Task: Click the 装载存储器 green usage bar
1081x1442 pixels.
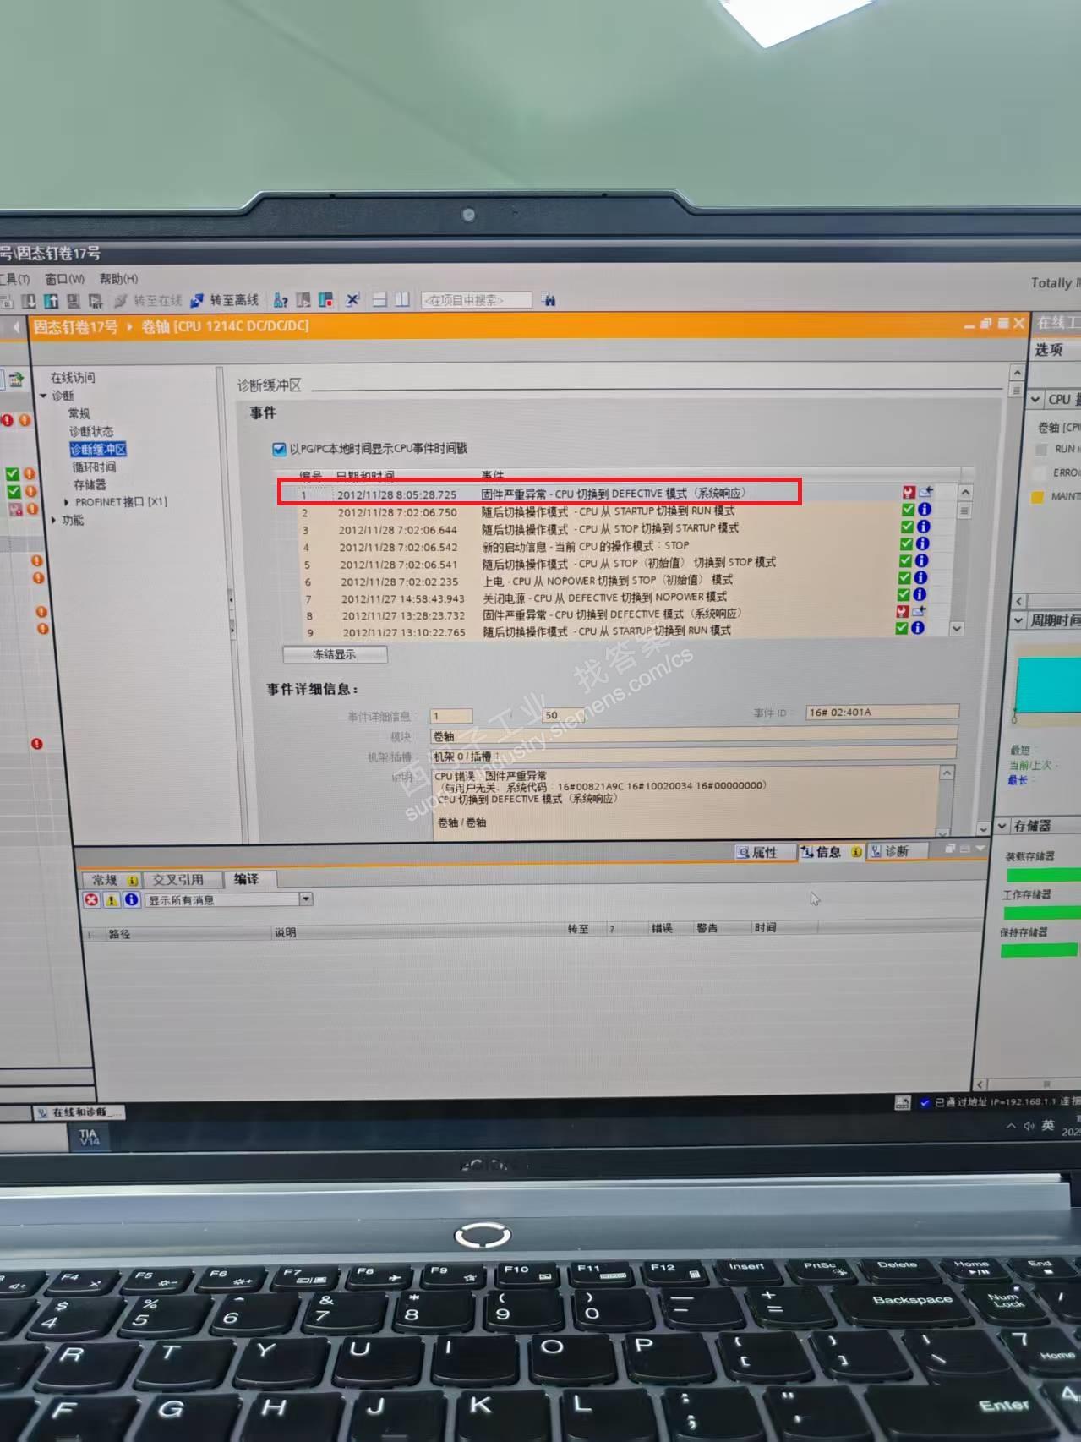Action: (1043, 875)
